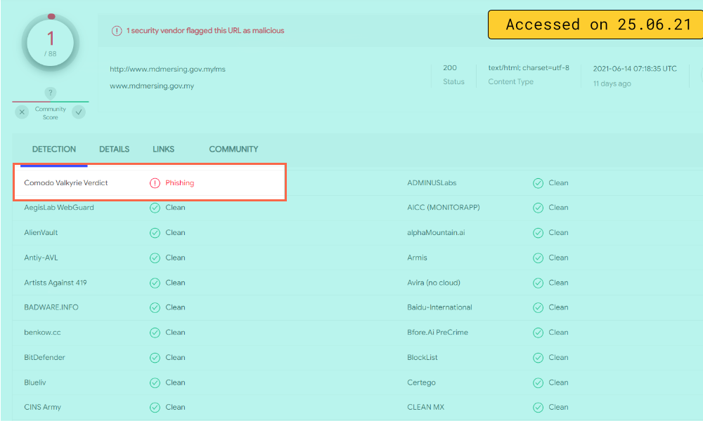This screenshot has height=421, width=703.
Task: Click the Clean check icon for Blueliv
Action: pyautogui.click(x=155, y=383)
